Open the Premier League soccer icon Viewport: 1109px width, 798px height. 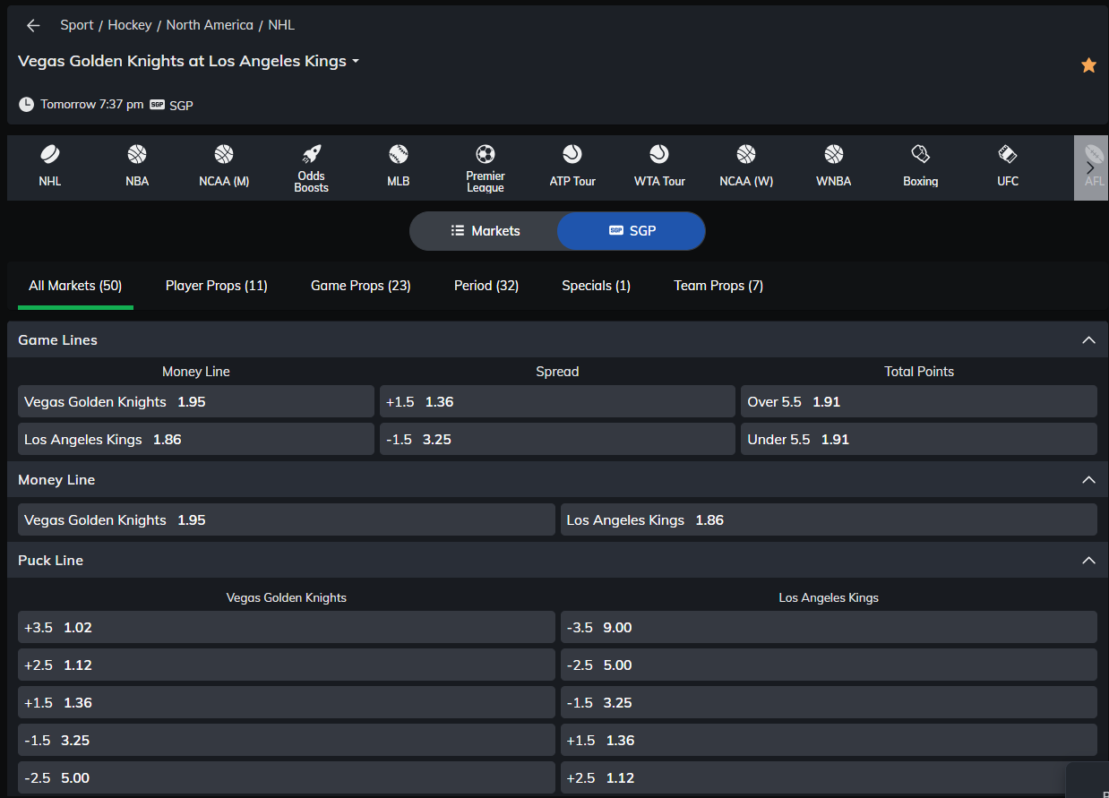tap(486, 154)
